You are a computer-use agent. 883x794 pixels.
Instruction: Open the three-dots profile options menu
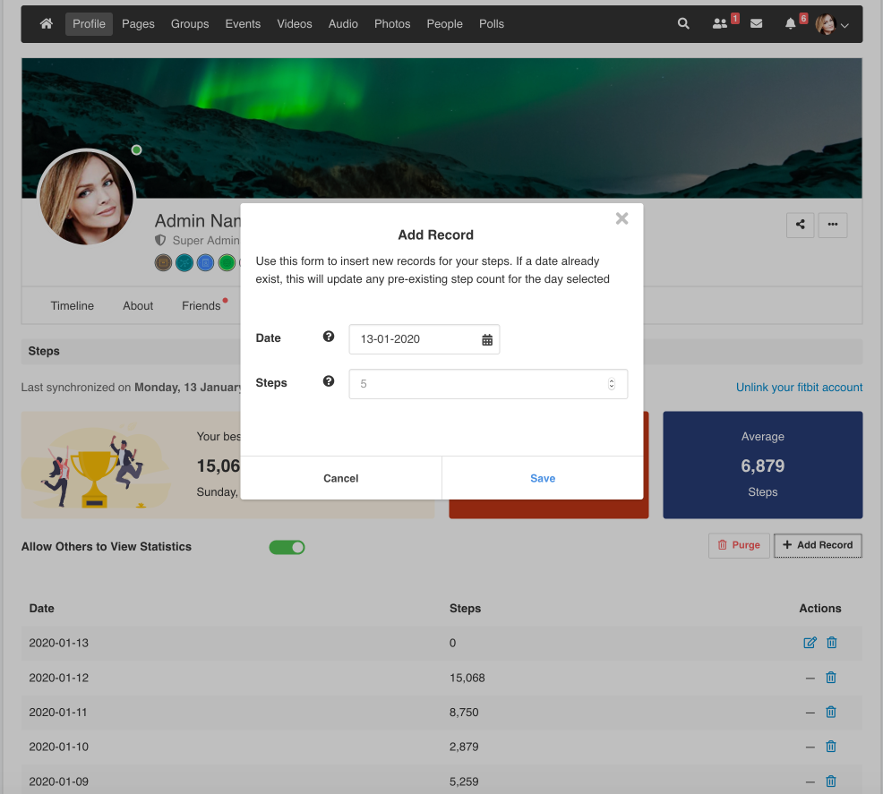(x=833, y=225)
